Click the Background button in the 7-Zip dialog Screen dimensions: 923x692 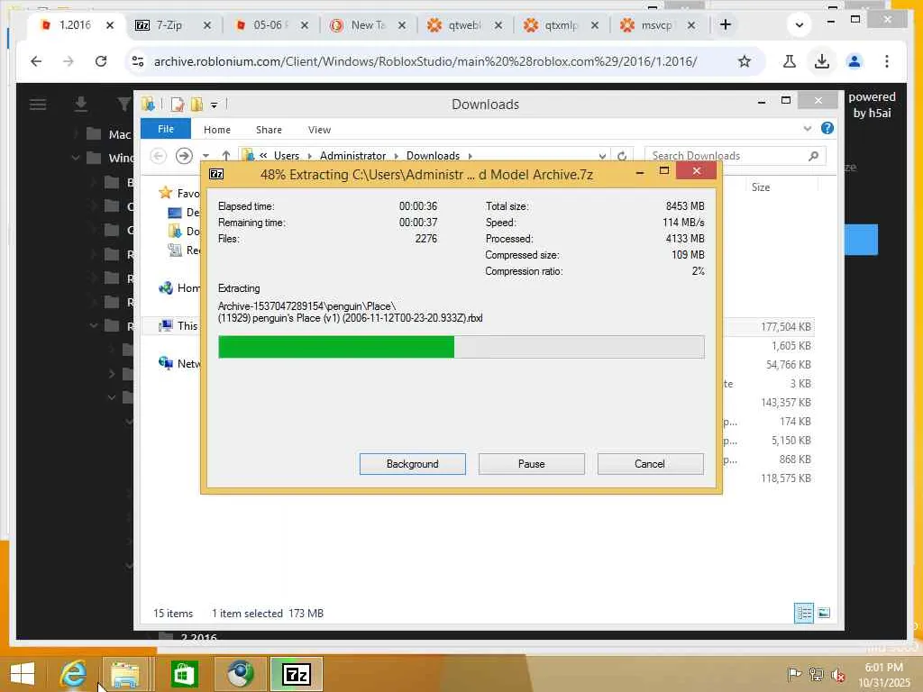pos(412,464)
